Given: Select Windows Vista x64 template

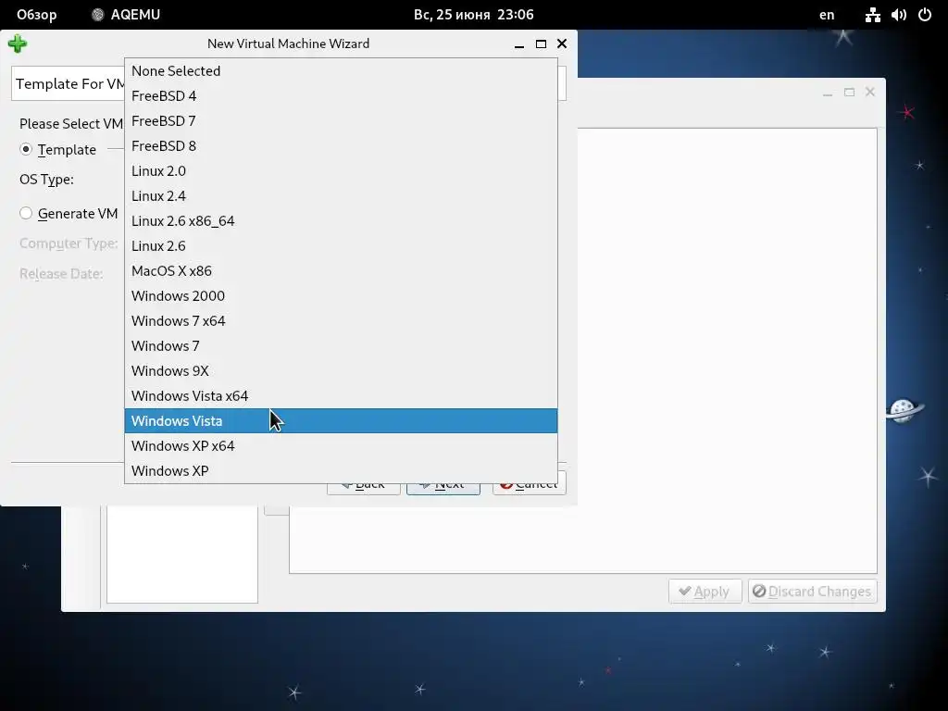Looking at the screenshot, I should coord(341,396).
